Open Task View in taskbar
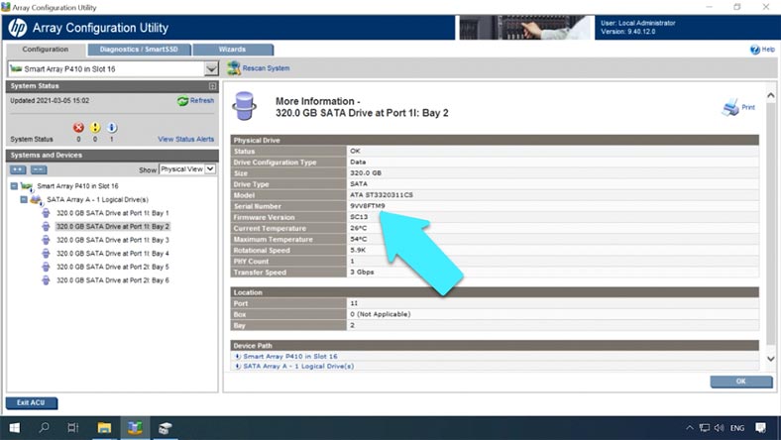This screenshot has height=440, width=781. [x=73, y=427]
